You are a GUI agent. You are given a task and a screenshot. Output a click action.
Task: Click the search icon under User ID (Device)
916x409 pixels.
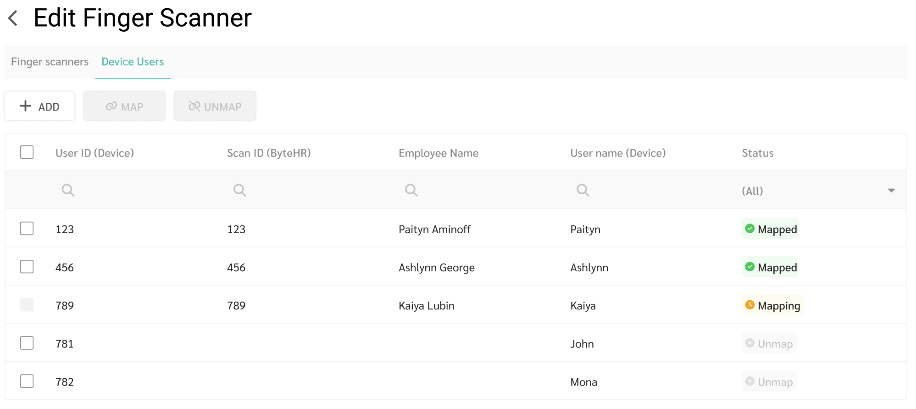tap(68, 190)
